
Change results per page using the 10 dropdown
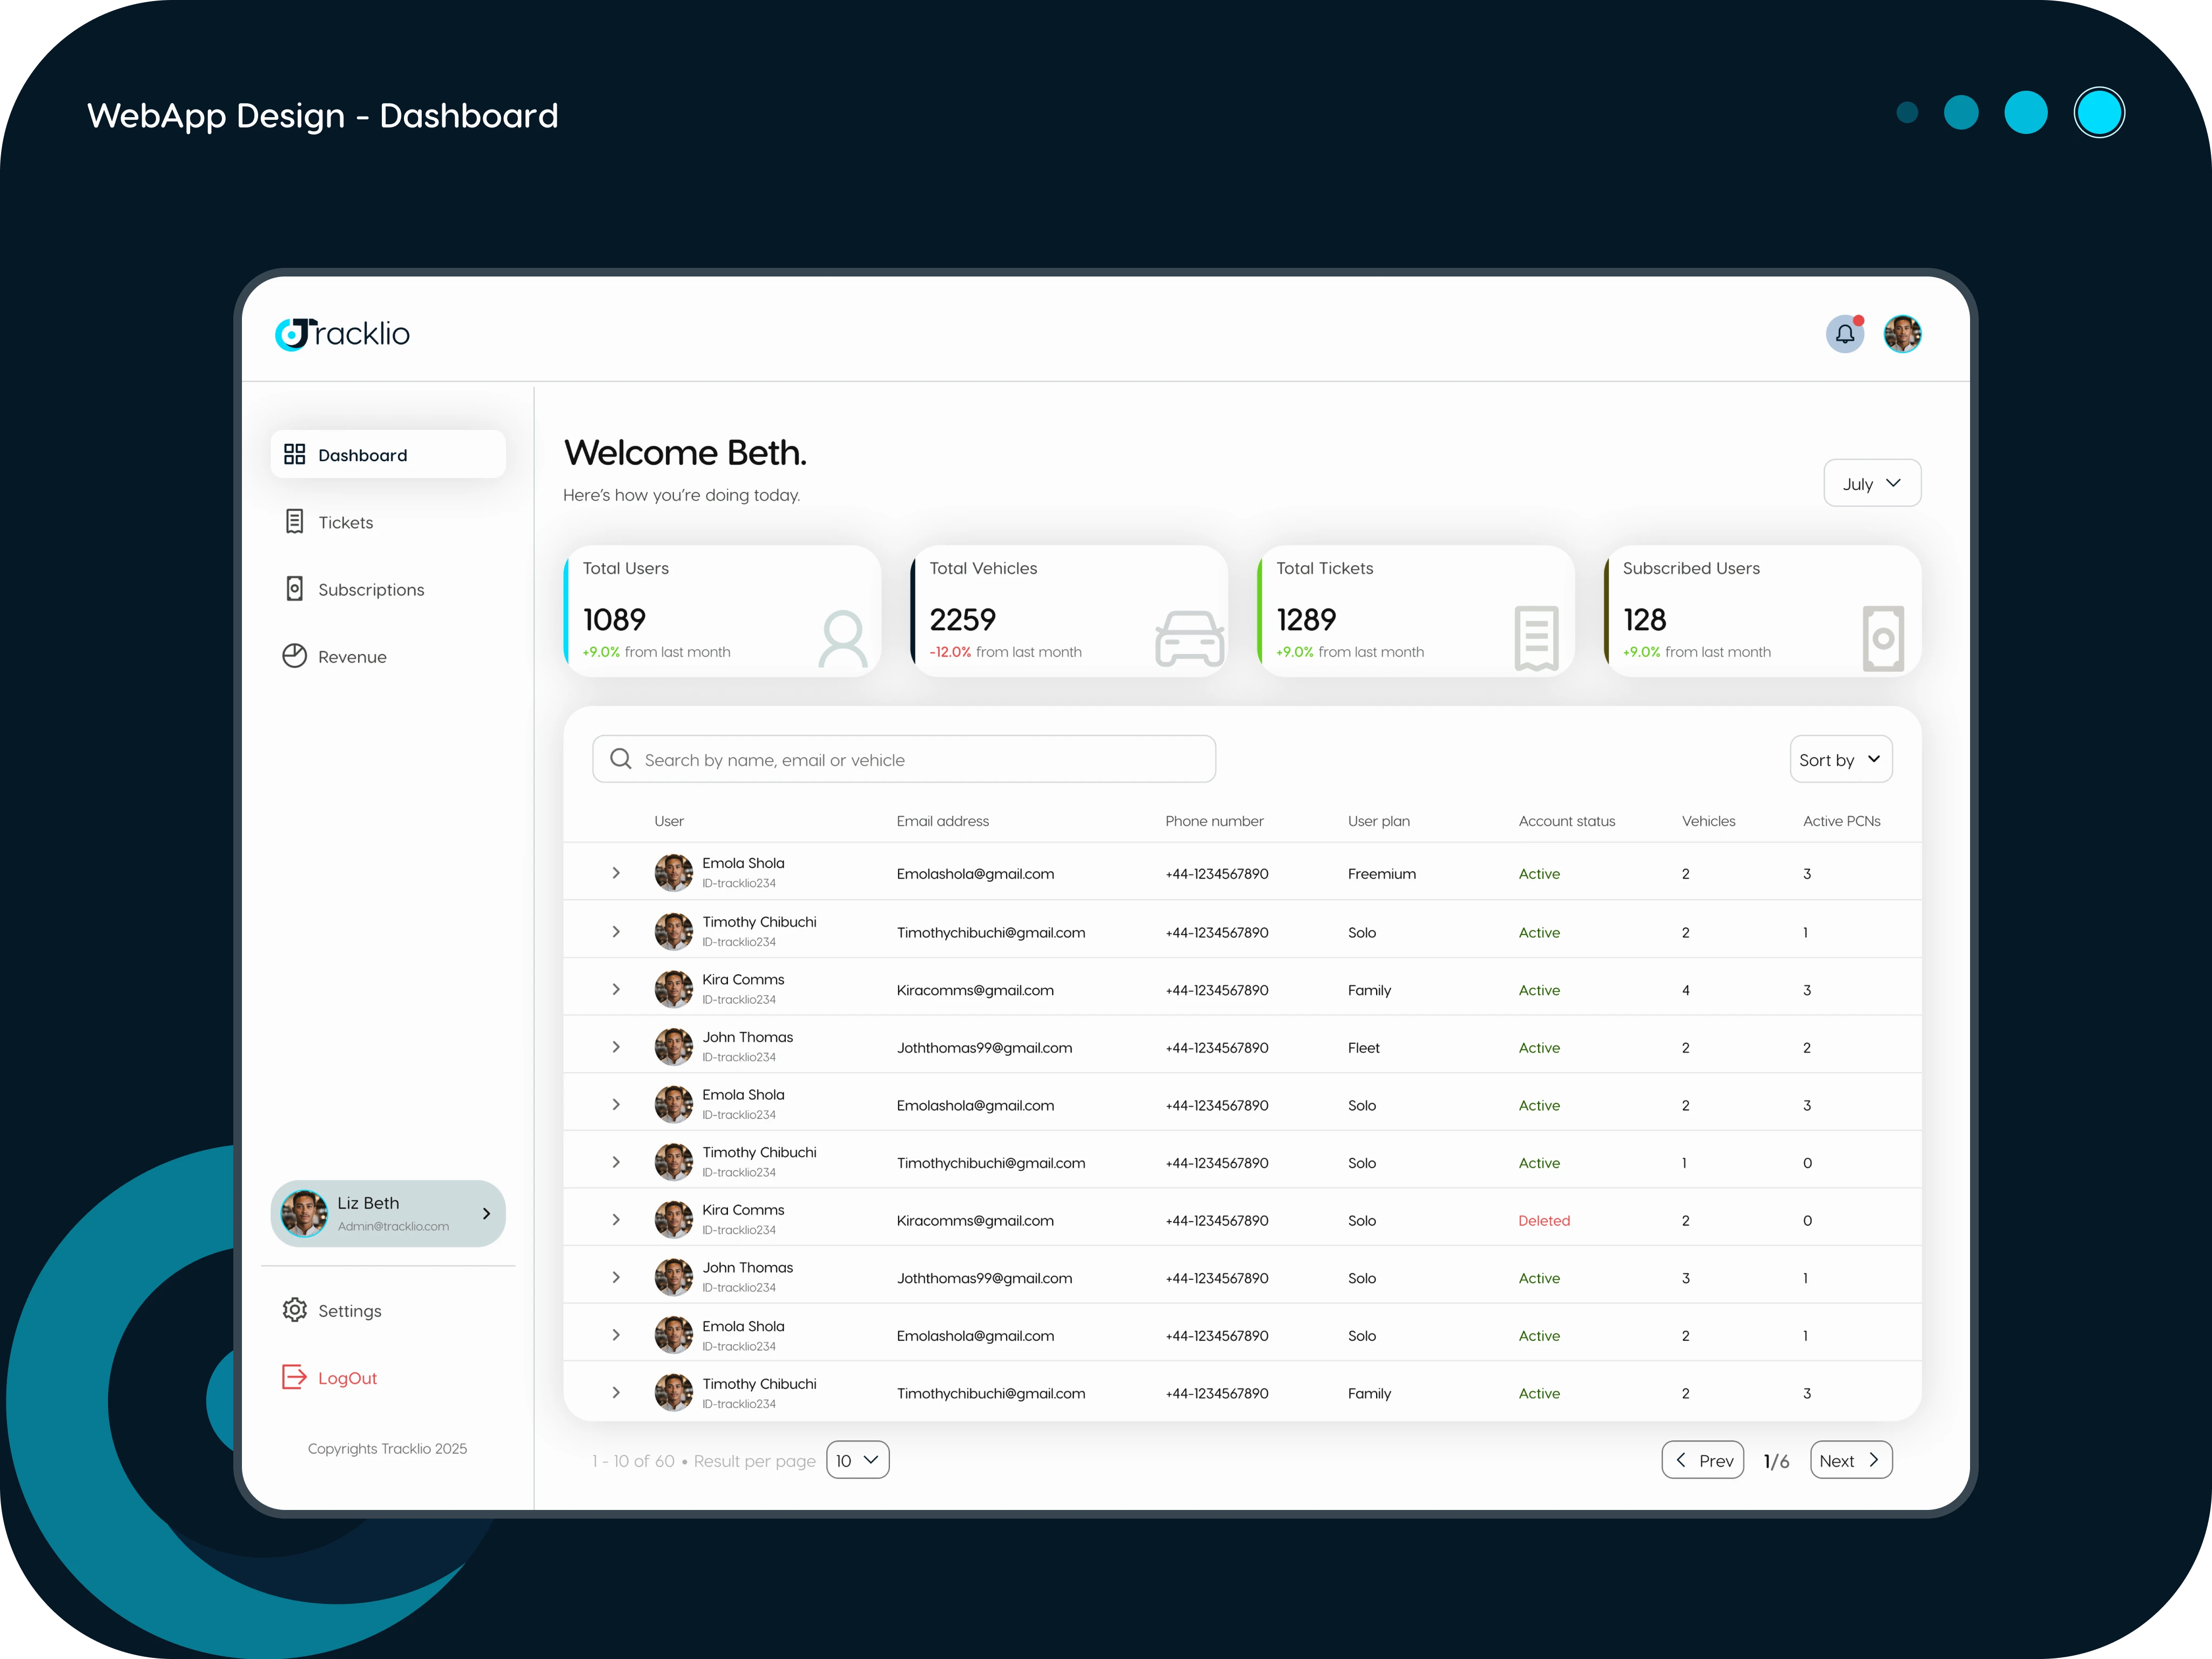[x=856, y=1460]
